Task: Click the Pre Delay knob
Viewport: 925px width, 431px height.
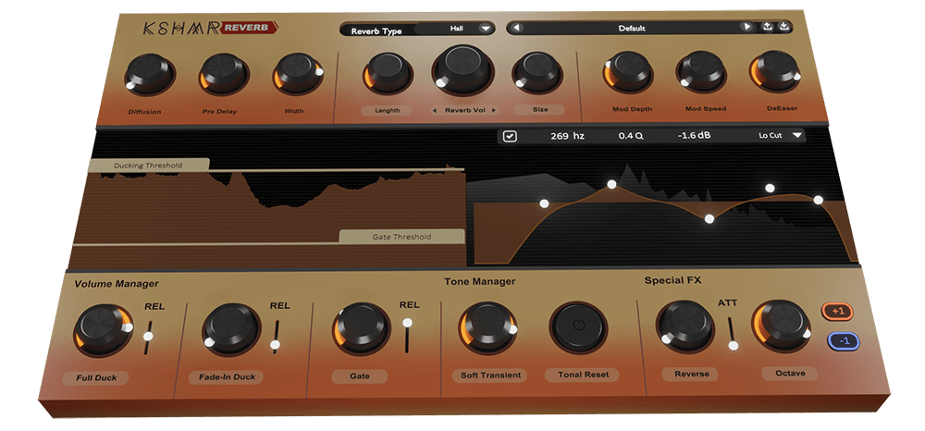Action: coord(224,74)
